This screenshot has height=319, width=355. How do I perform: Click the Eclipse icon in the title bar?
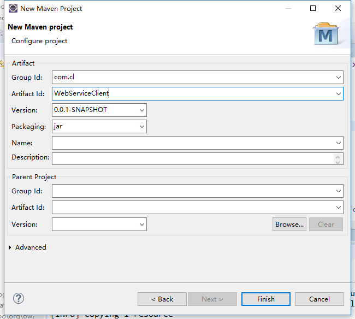tap(13, 8)
